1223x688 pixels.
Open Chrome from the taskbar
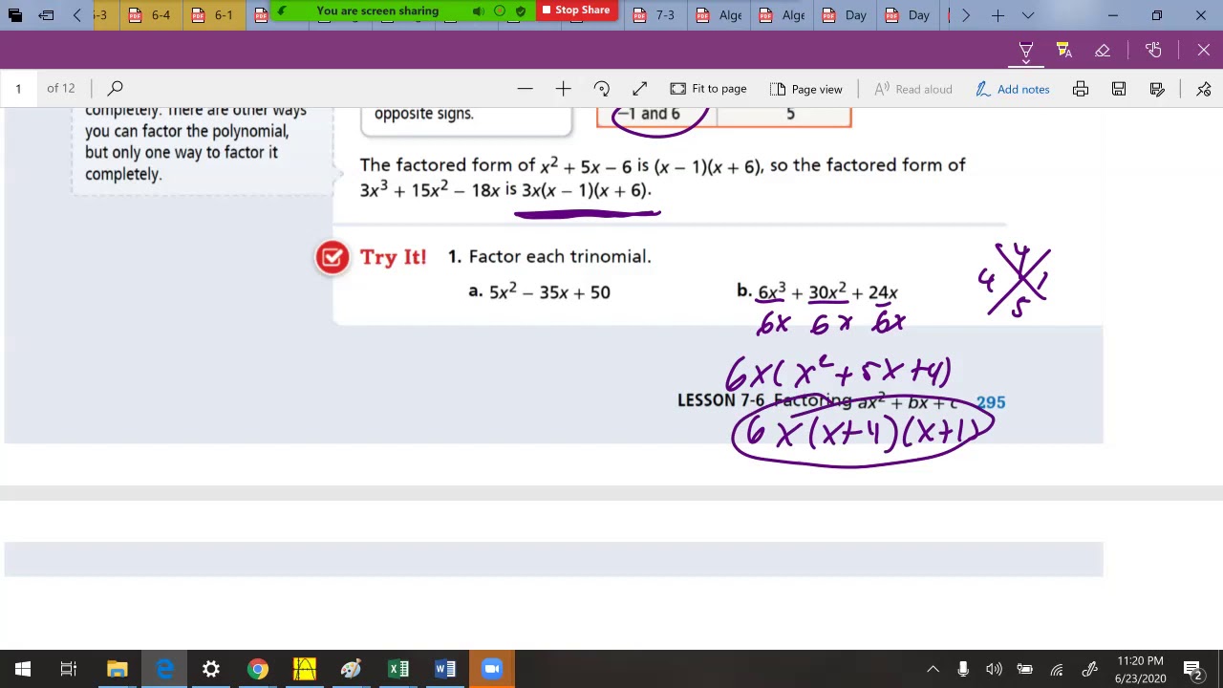tap(258, 669)
